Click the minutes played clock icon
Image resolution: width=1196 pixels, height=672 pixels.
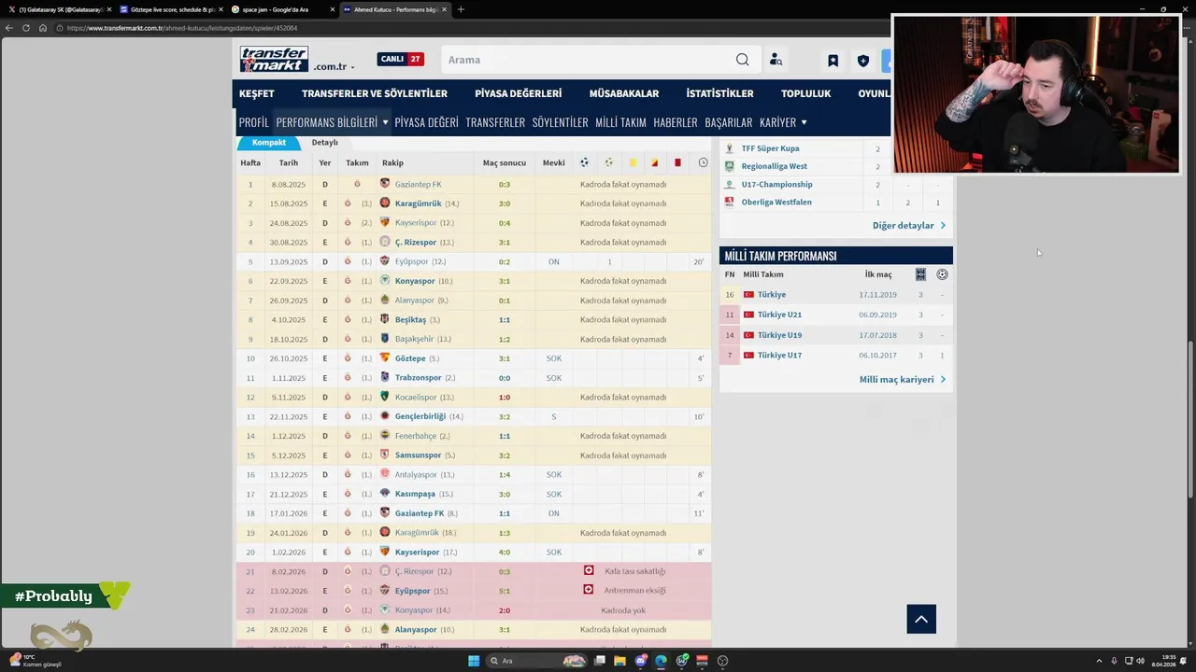(703, 162)
